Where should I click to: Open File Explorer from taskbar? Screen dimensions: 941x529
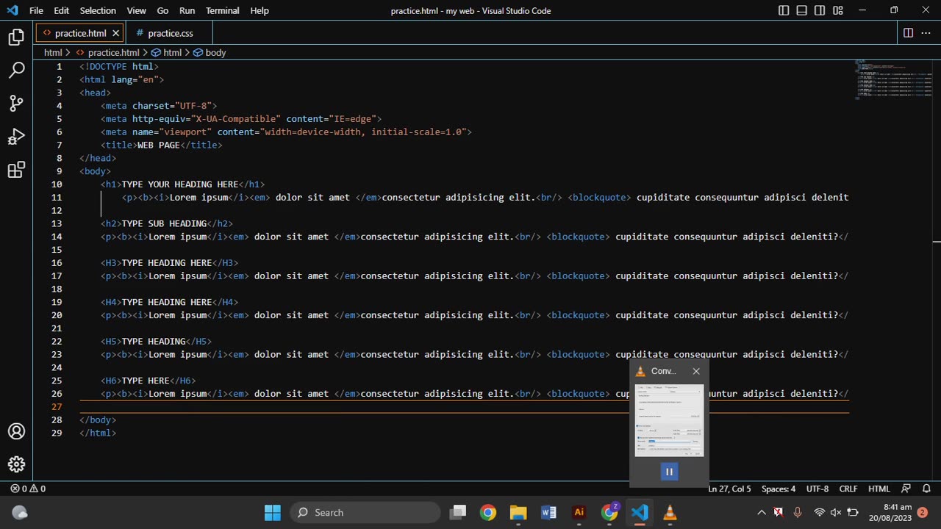coord(518,512)
